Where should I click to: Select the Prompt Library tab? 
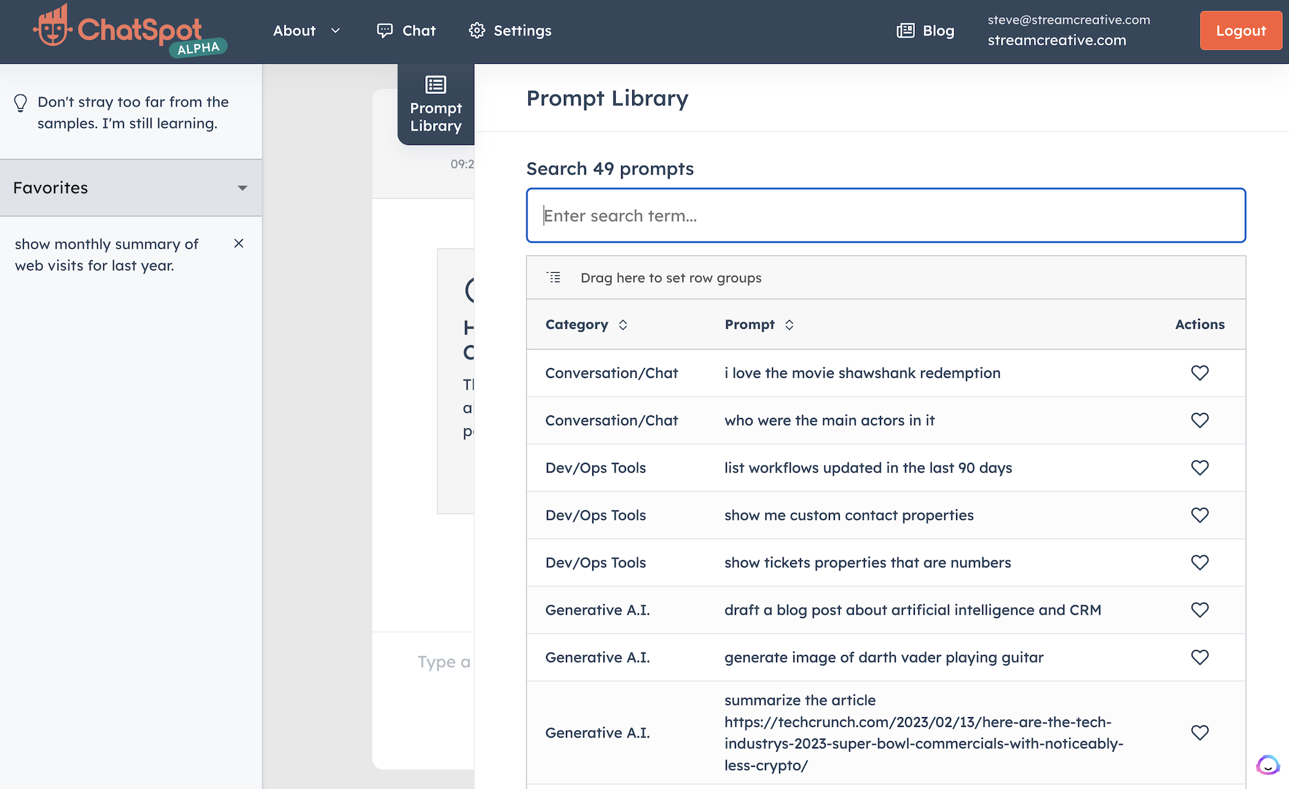point(436,104)
